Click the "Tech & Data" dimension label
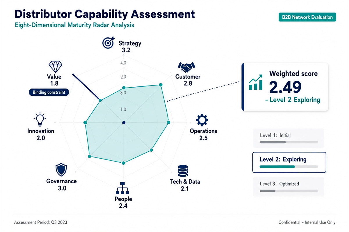Viewport: 349px width, 232px height. tap(185, 182)
